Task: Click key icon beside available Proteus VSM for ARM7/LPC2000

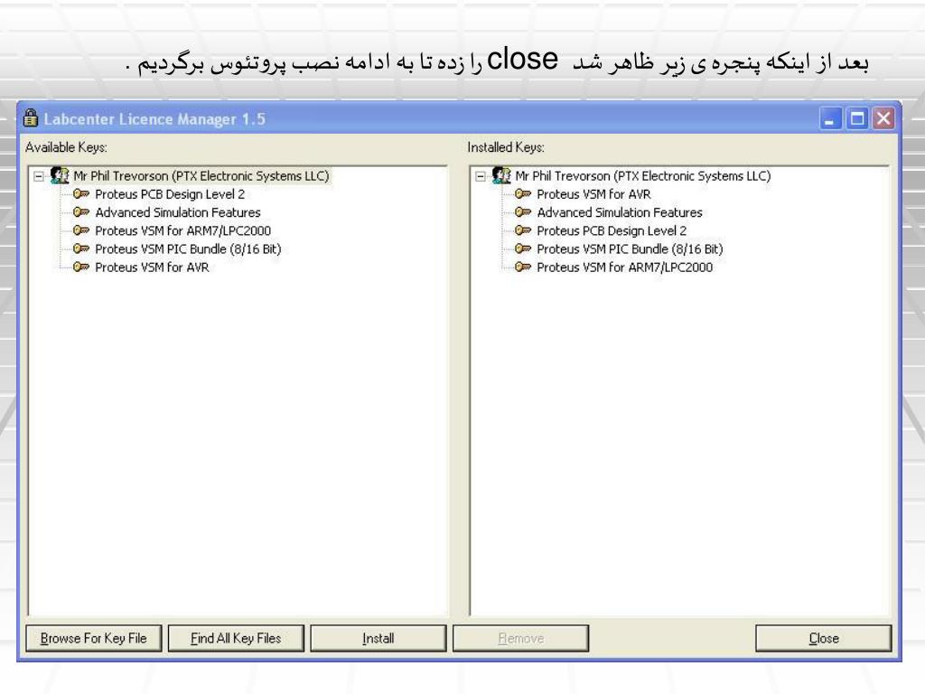Action: pyautogui.click(x=81, y=230)
